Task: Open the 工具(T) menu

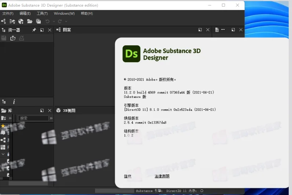Action: point(42,14)
